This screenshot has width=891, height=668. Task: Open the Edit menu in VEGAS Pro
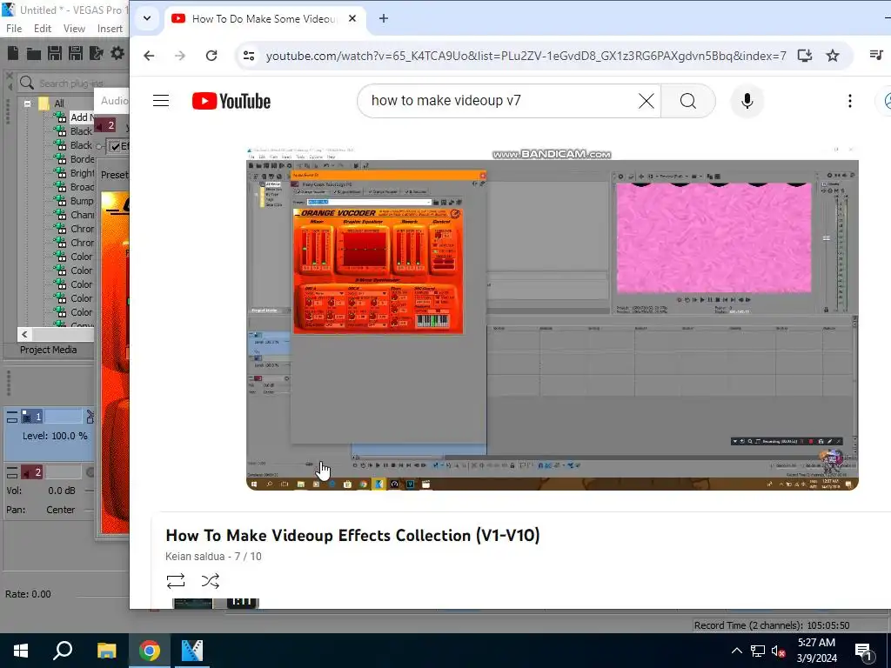click(x=43, y=29)
